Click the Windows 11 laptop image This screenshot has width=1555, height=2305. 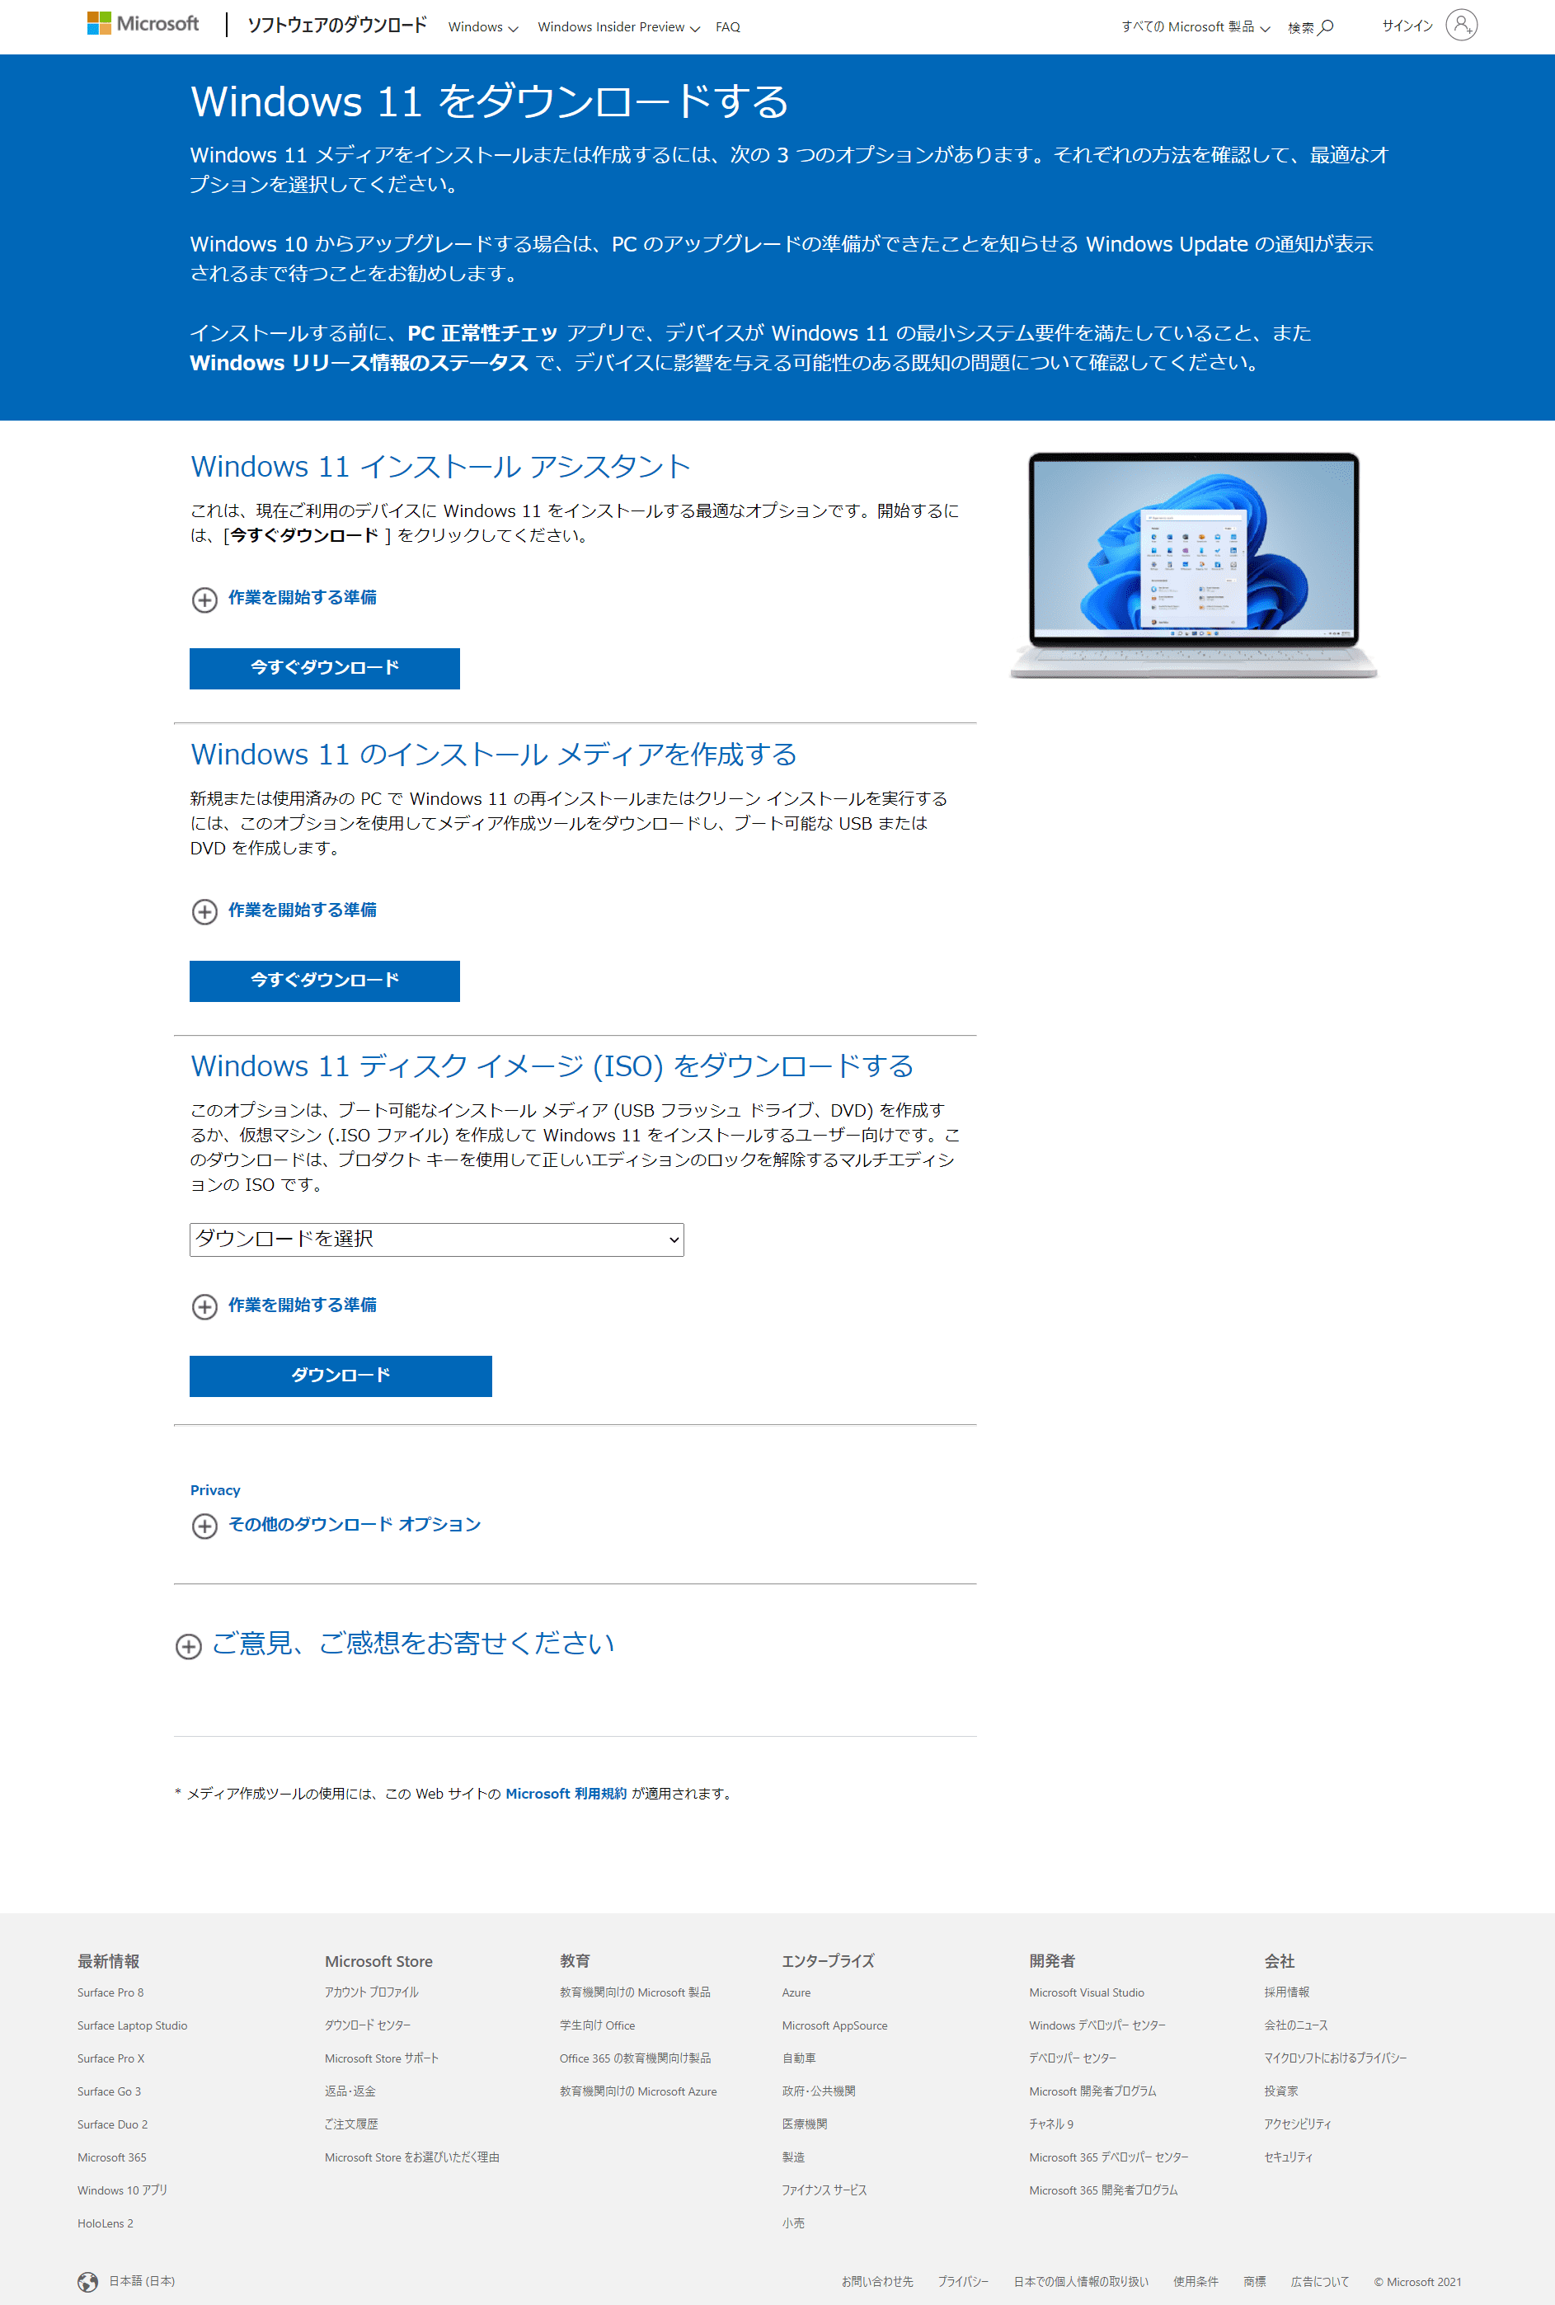1193,566
